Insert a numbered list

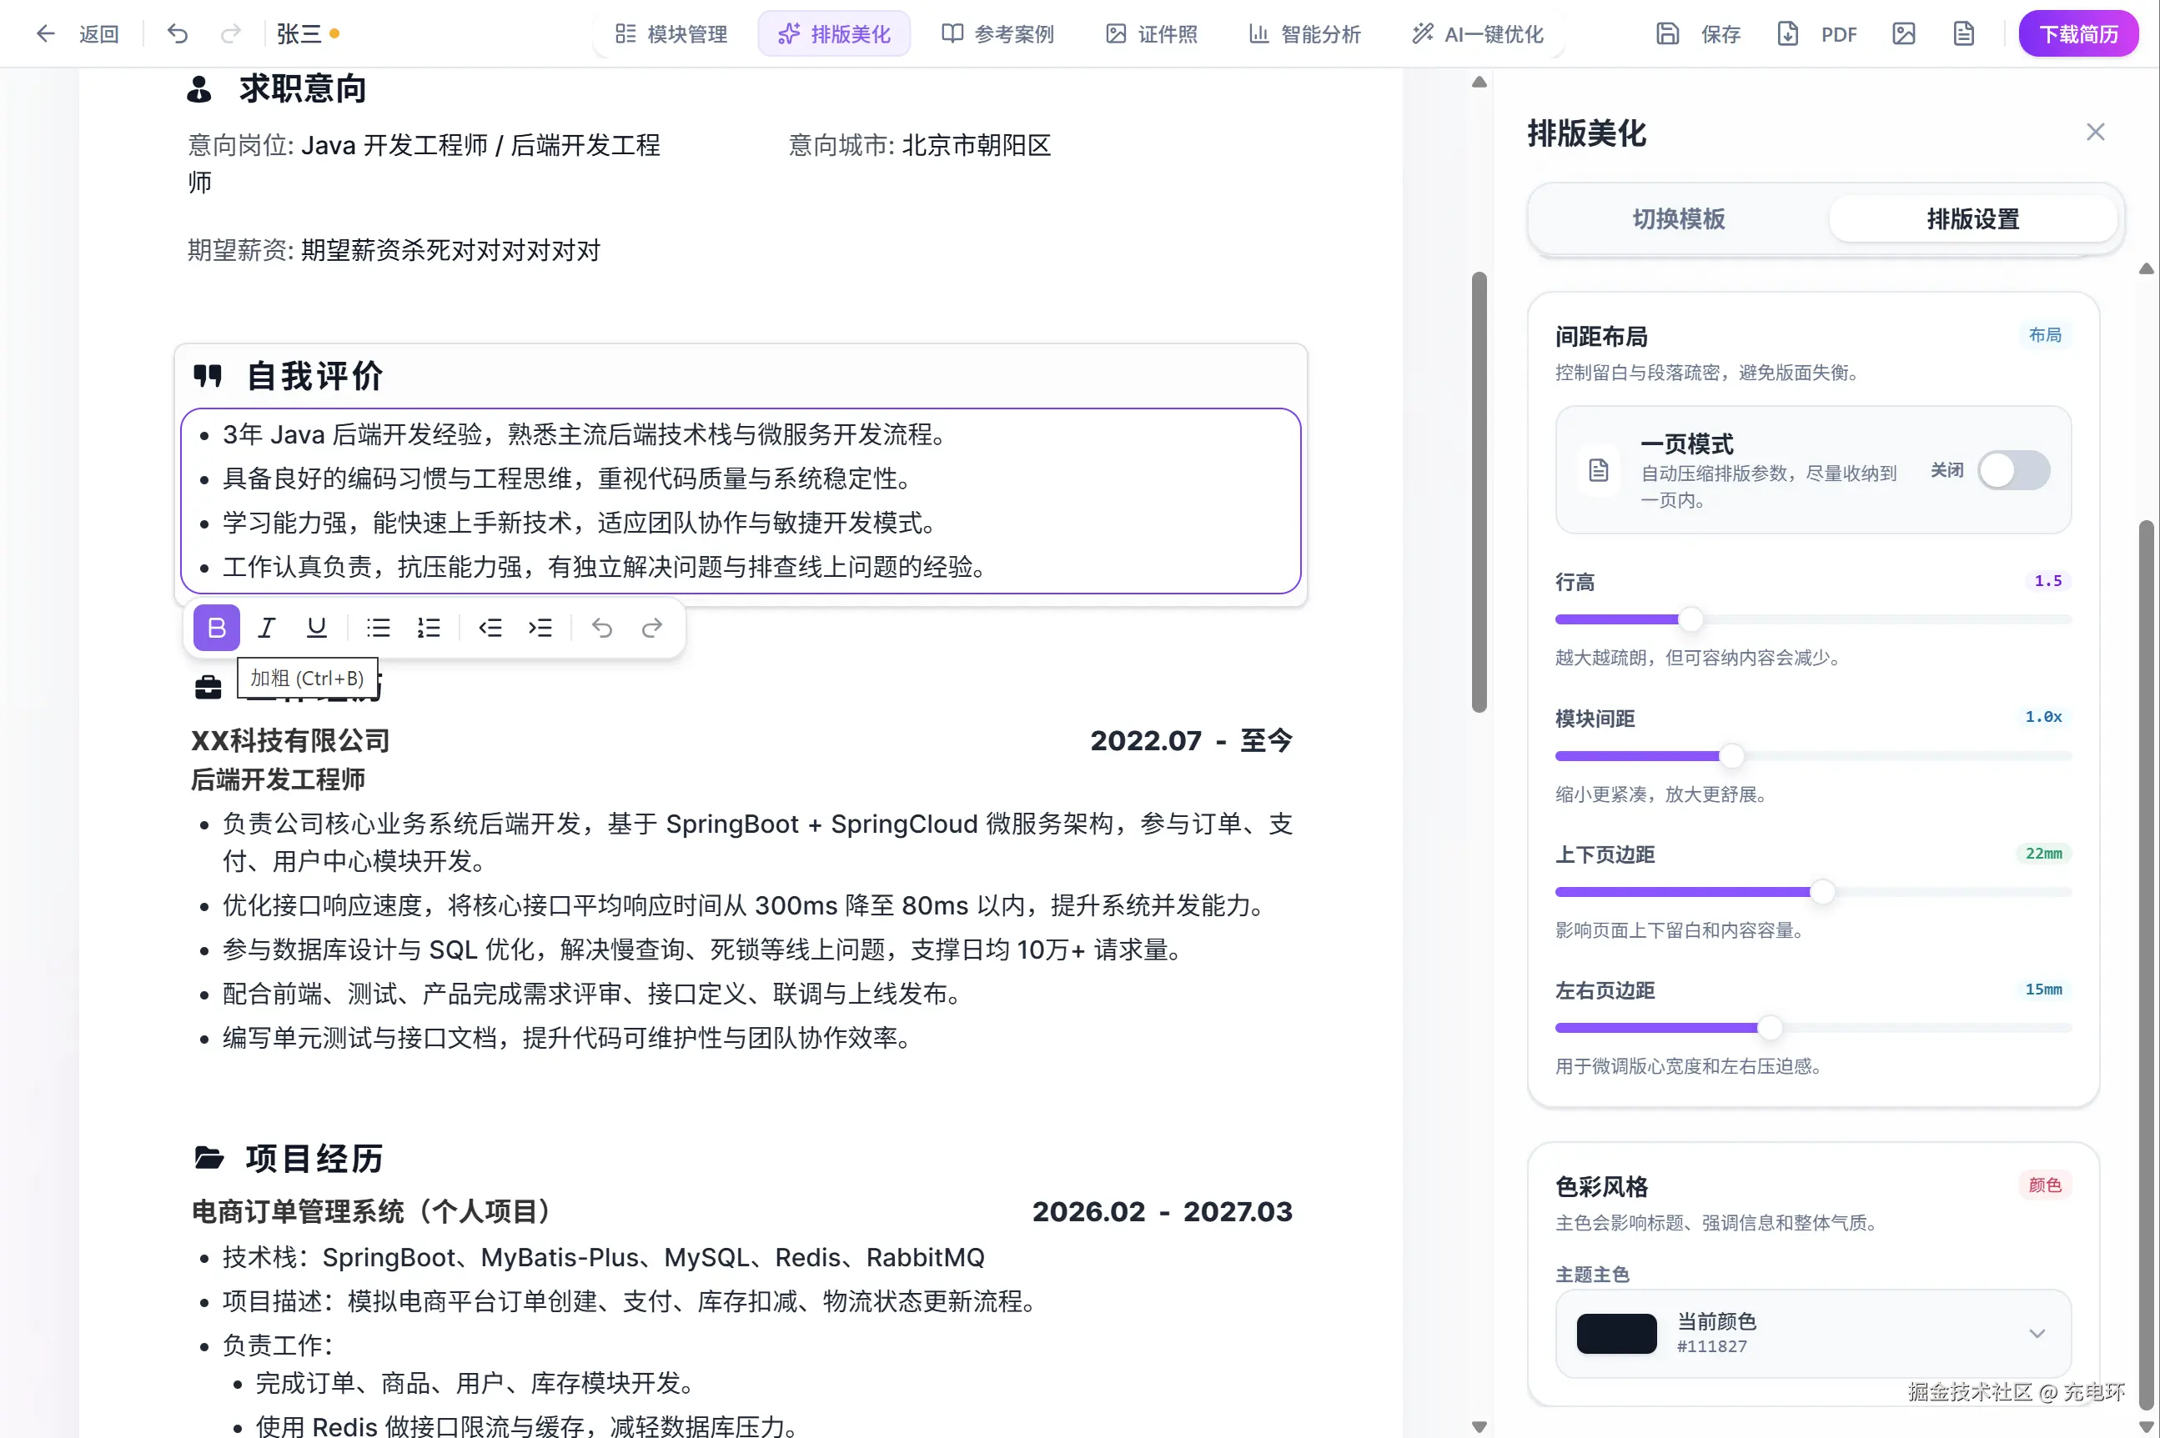429,627
